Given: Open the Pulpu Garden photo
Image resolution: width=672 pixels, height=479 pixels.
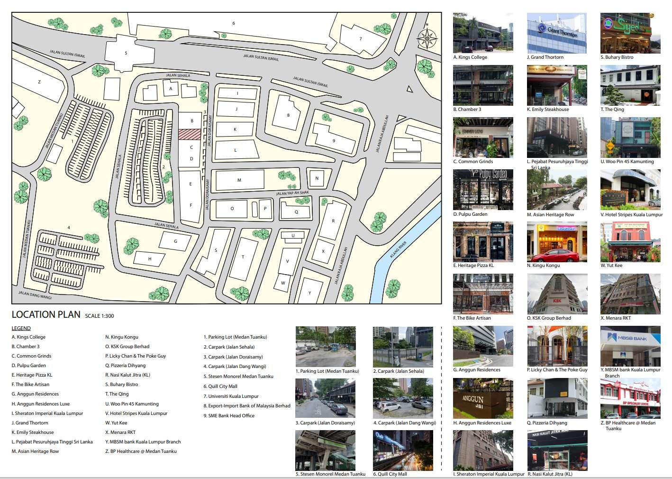Looking at the screenshot, I should pos(483,190).
